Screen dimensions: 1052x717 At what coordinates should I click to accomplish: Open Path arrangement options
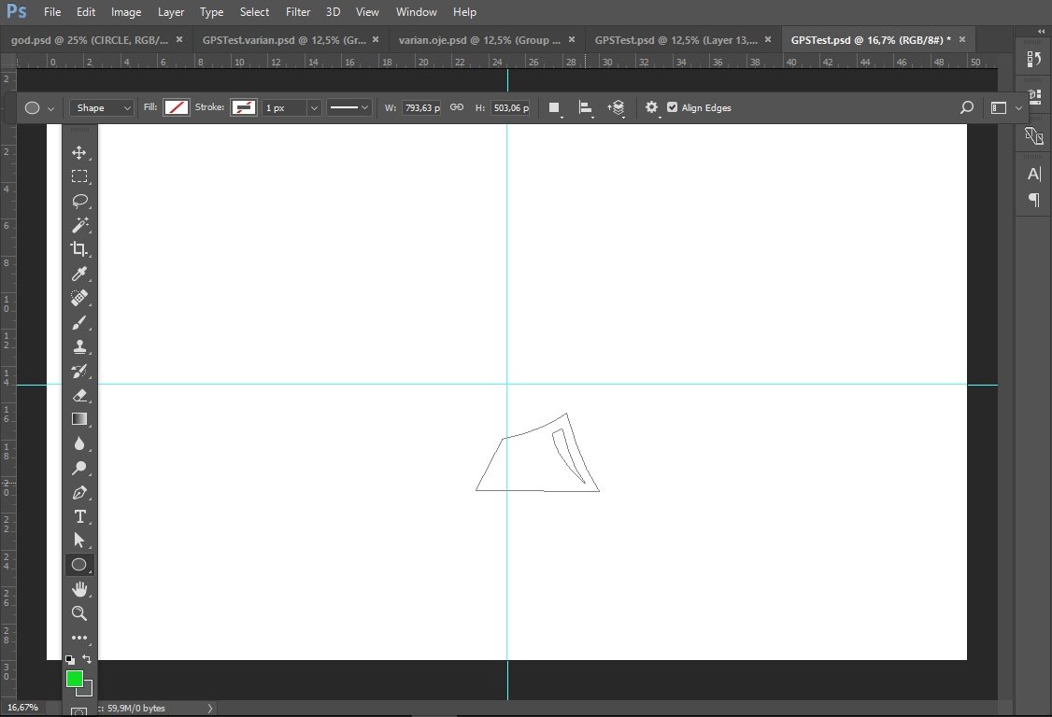click(x=617, y=108)
